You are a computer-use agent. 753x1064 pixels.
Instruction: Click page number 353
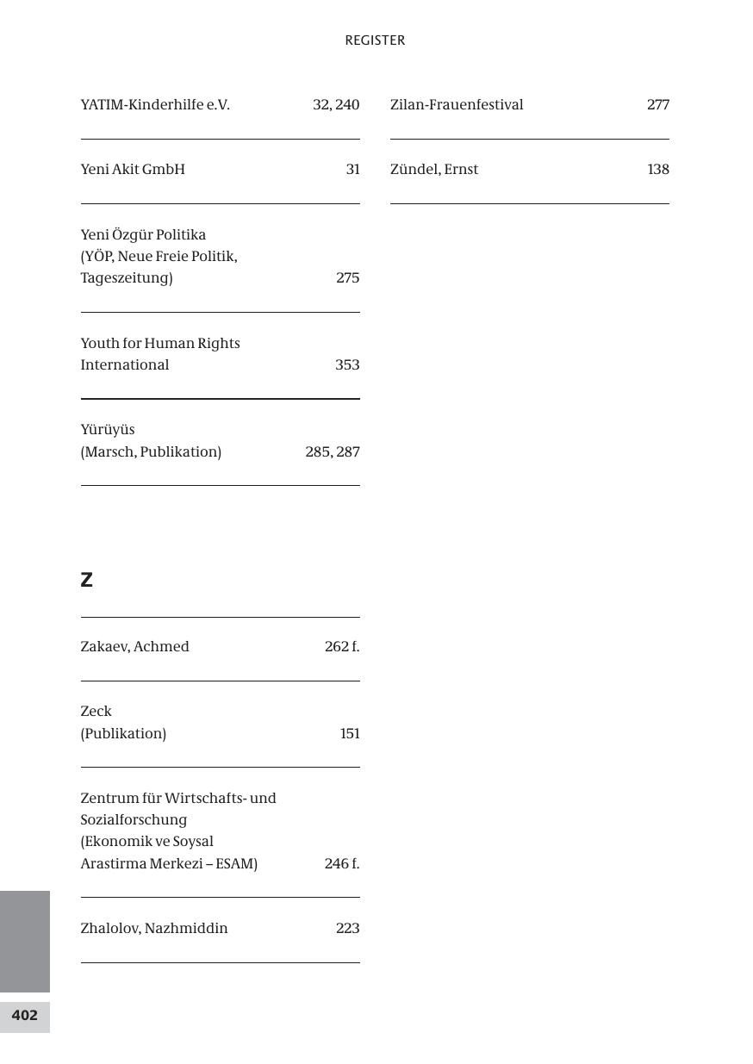(347, 365)
